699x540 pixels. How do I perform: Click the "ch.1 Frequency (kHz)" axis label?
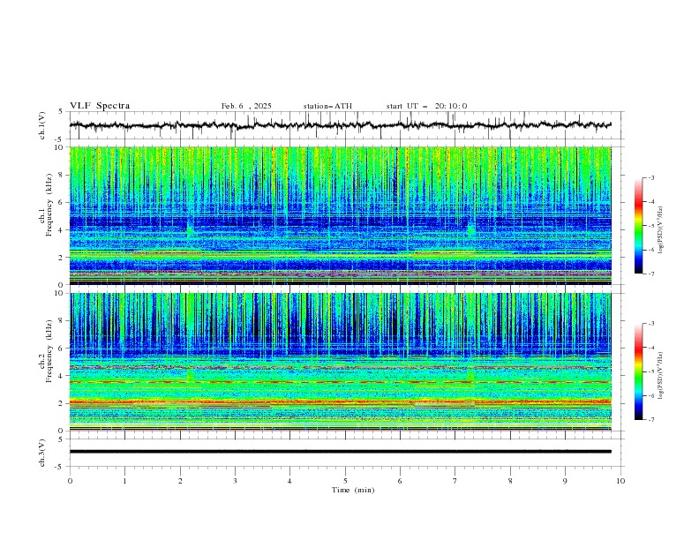click(x=46, y=205)
